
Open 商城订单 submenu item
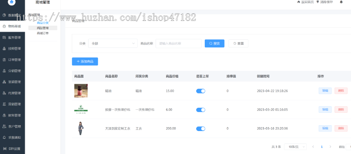(x=43, y=33)
